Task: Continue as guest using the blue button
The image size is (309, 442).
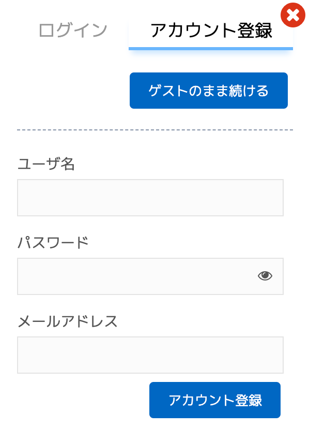Action: tap(209, 91)
